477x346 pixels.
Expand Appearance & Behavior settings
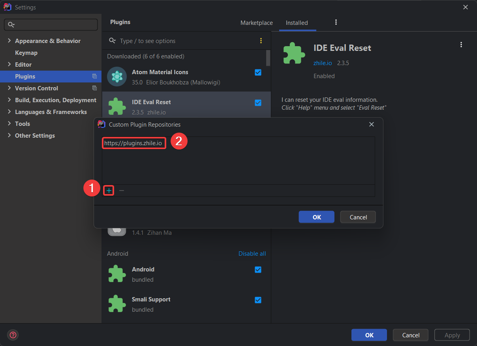coord(9,41)
